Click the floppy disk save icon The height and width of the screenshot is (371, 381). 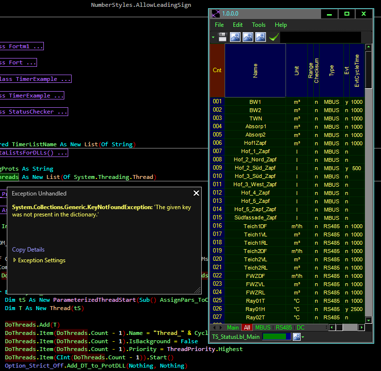223,37
